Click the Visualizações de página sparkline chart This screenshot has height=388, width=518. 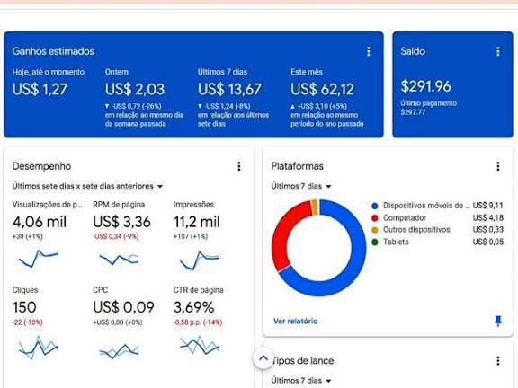(39, 259)
